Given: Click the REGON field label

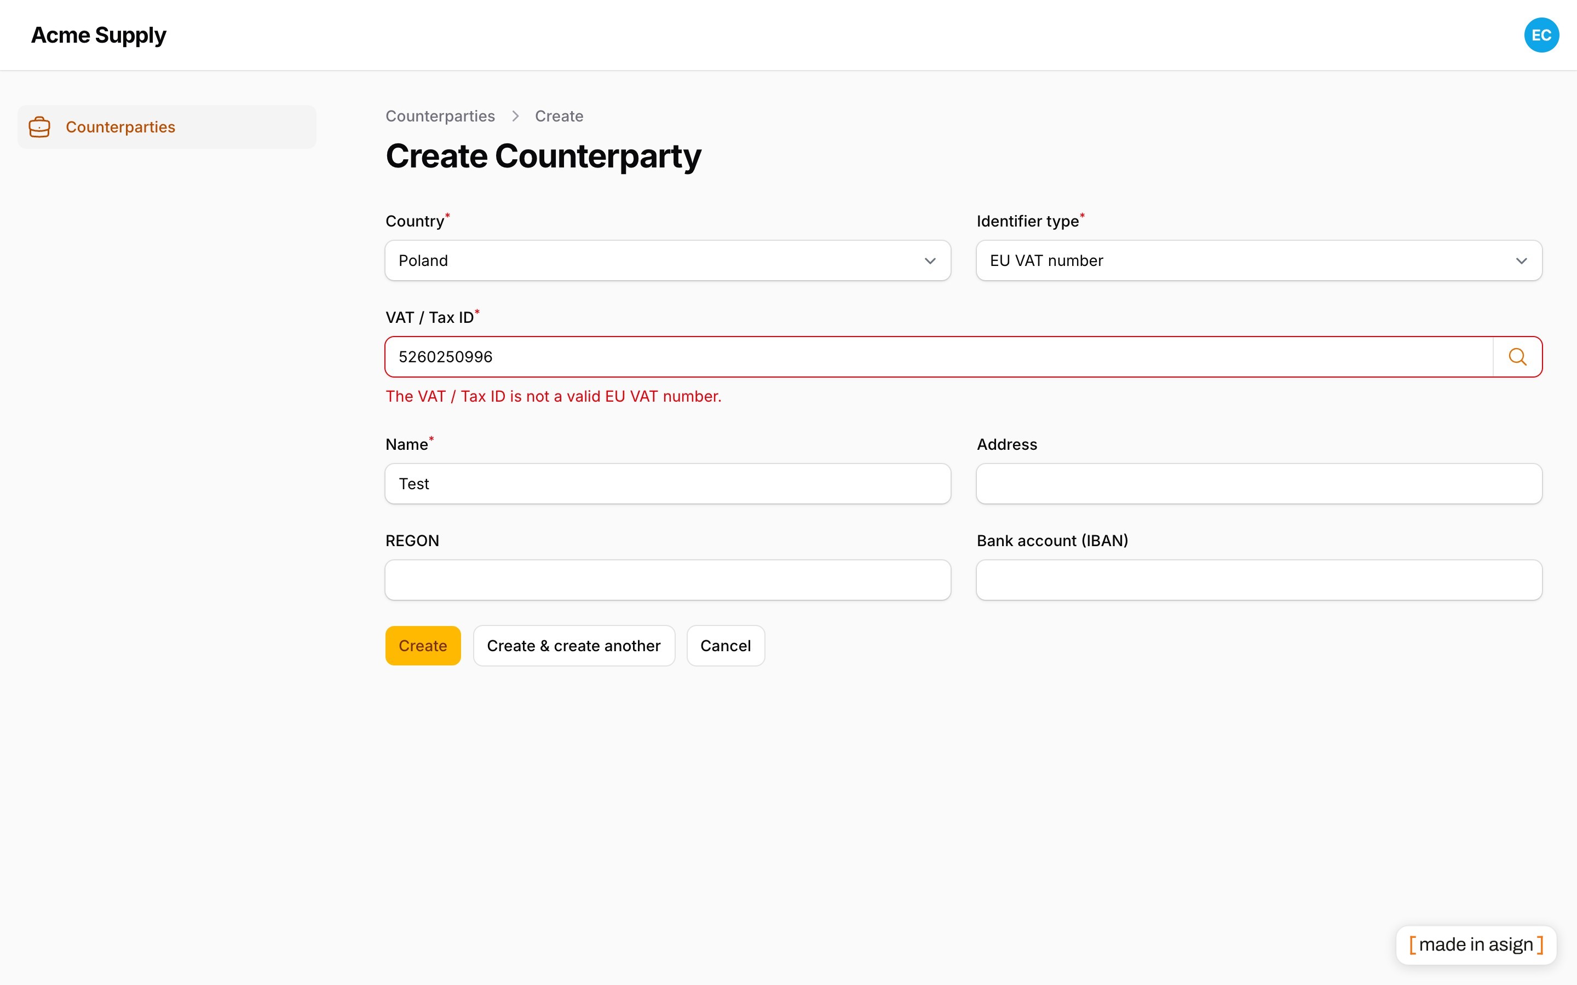Looking at the screenshot, I should (x=412, y=541).
